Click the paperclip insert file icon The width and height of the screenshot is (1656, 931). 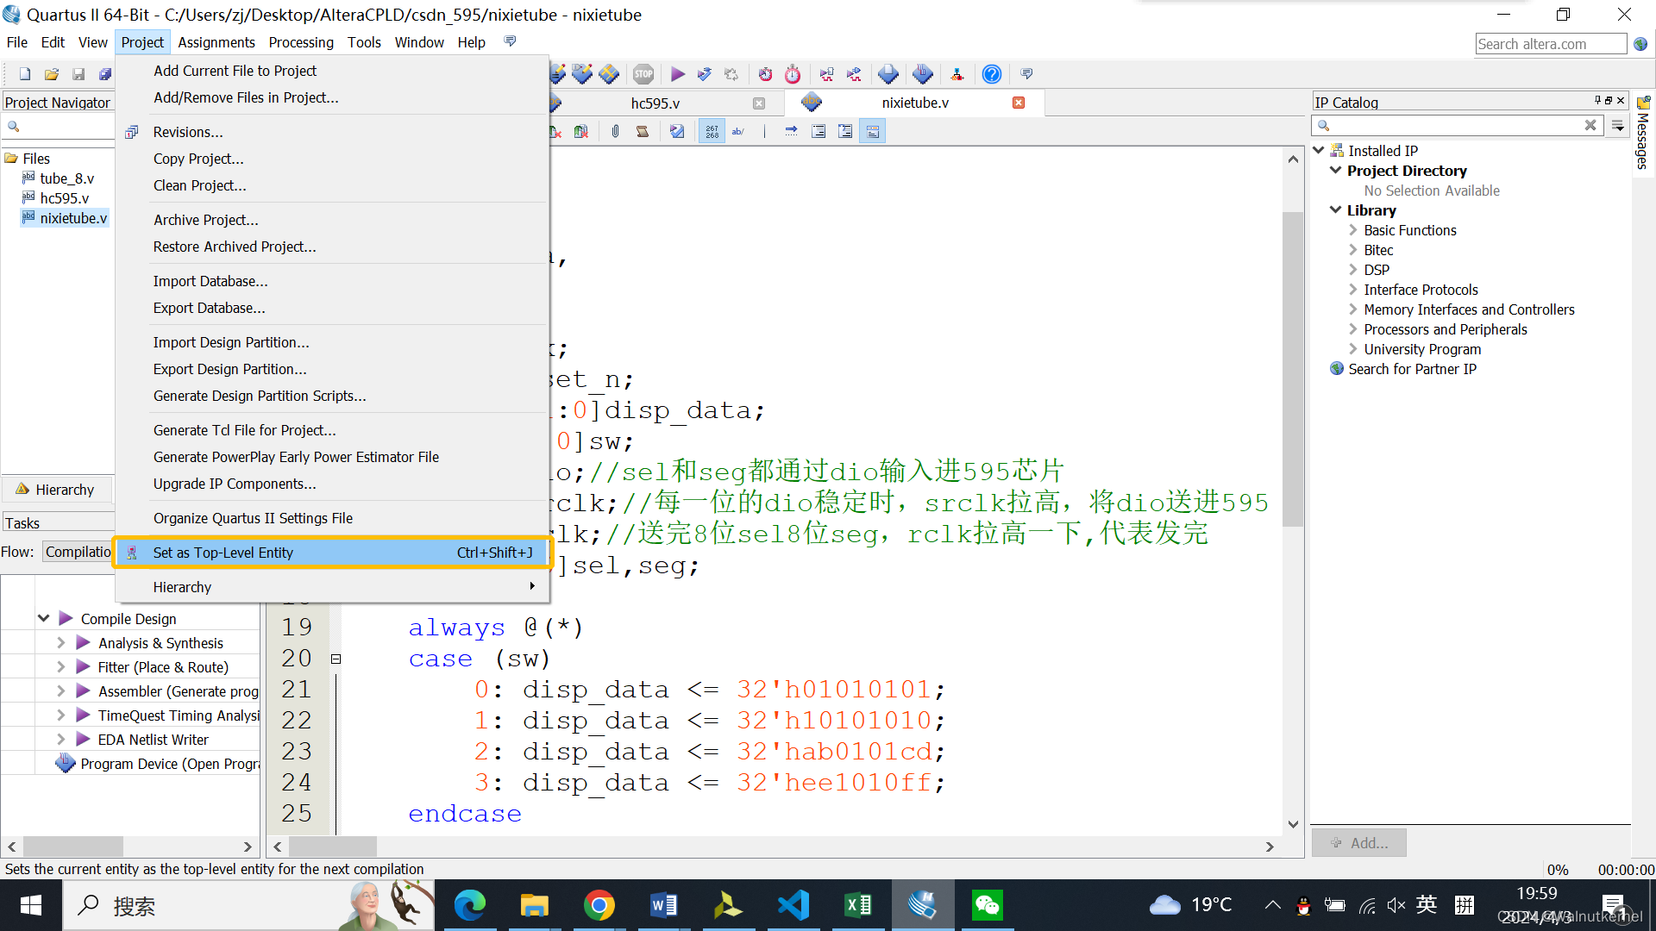click(x=615, y=131)
